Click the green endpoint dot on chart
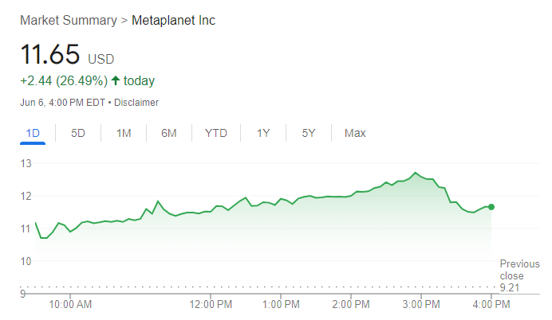Viewport: 552px width, 320px height. 491,207
